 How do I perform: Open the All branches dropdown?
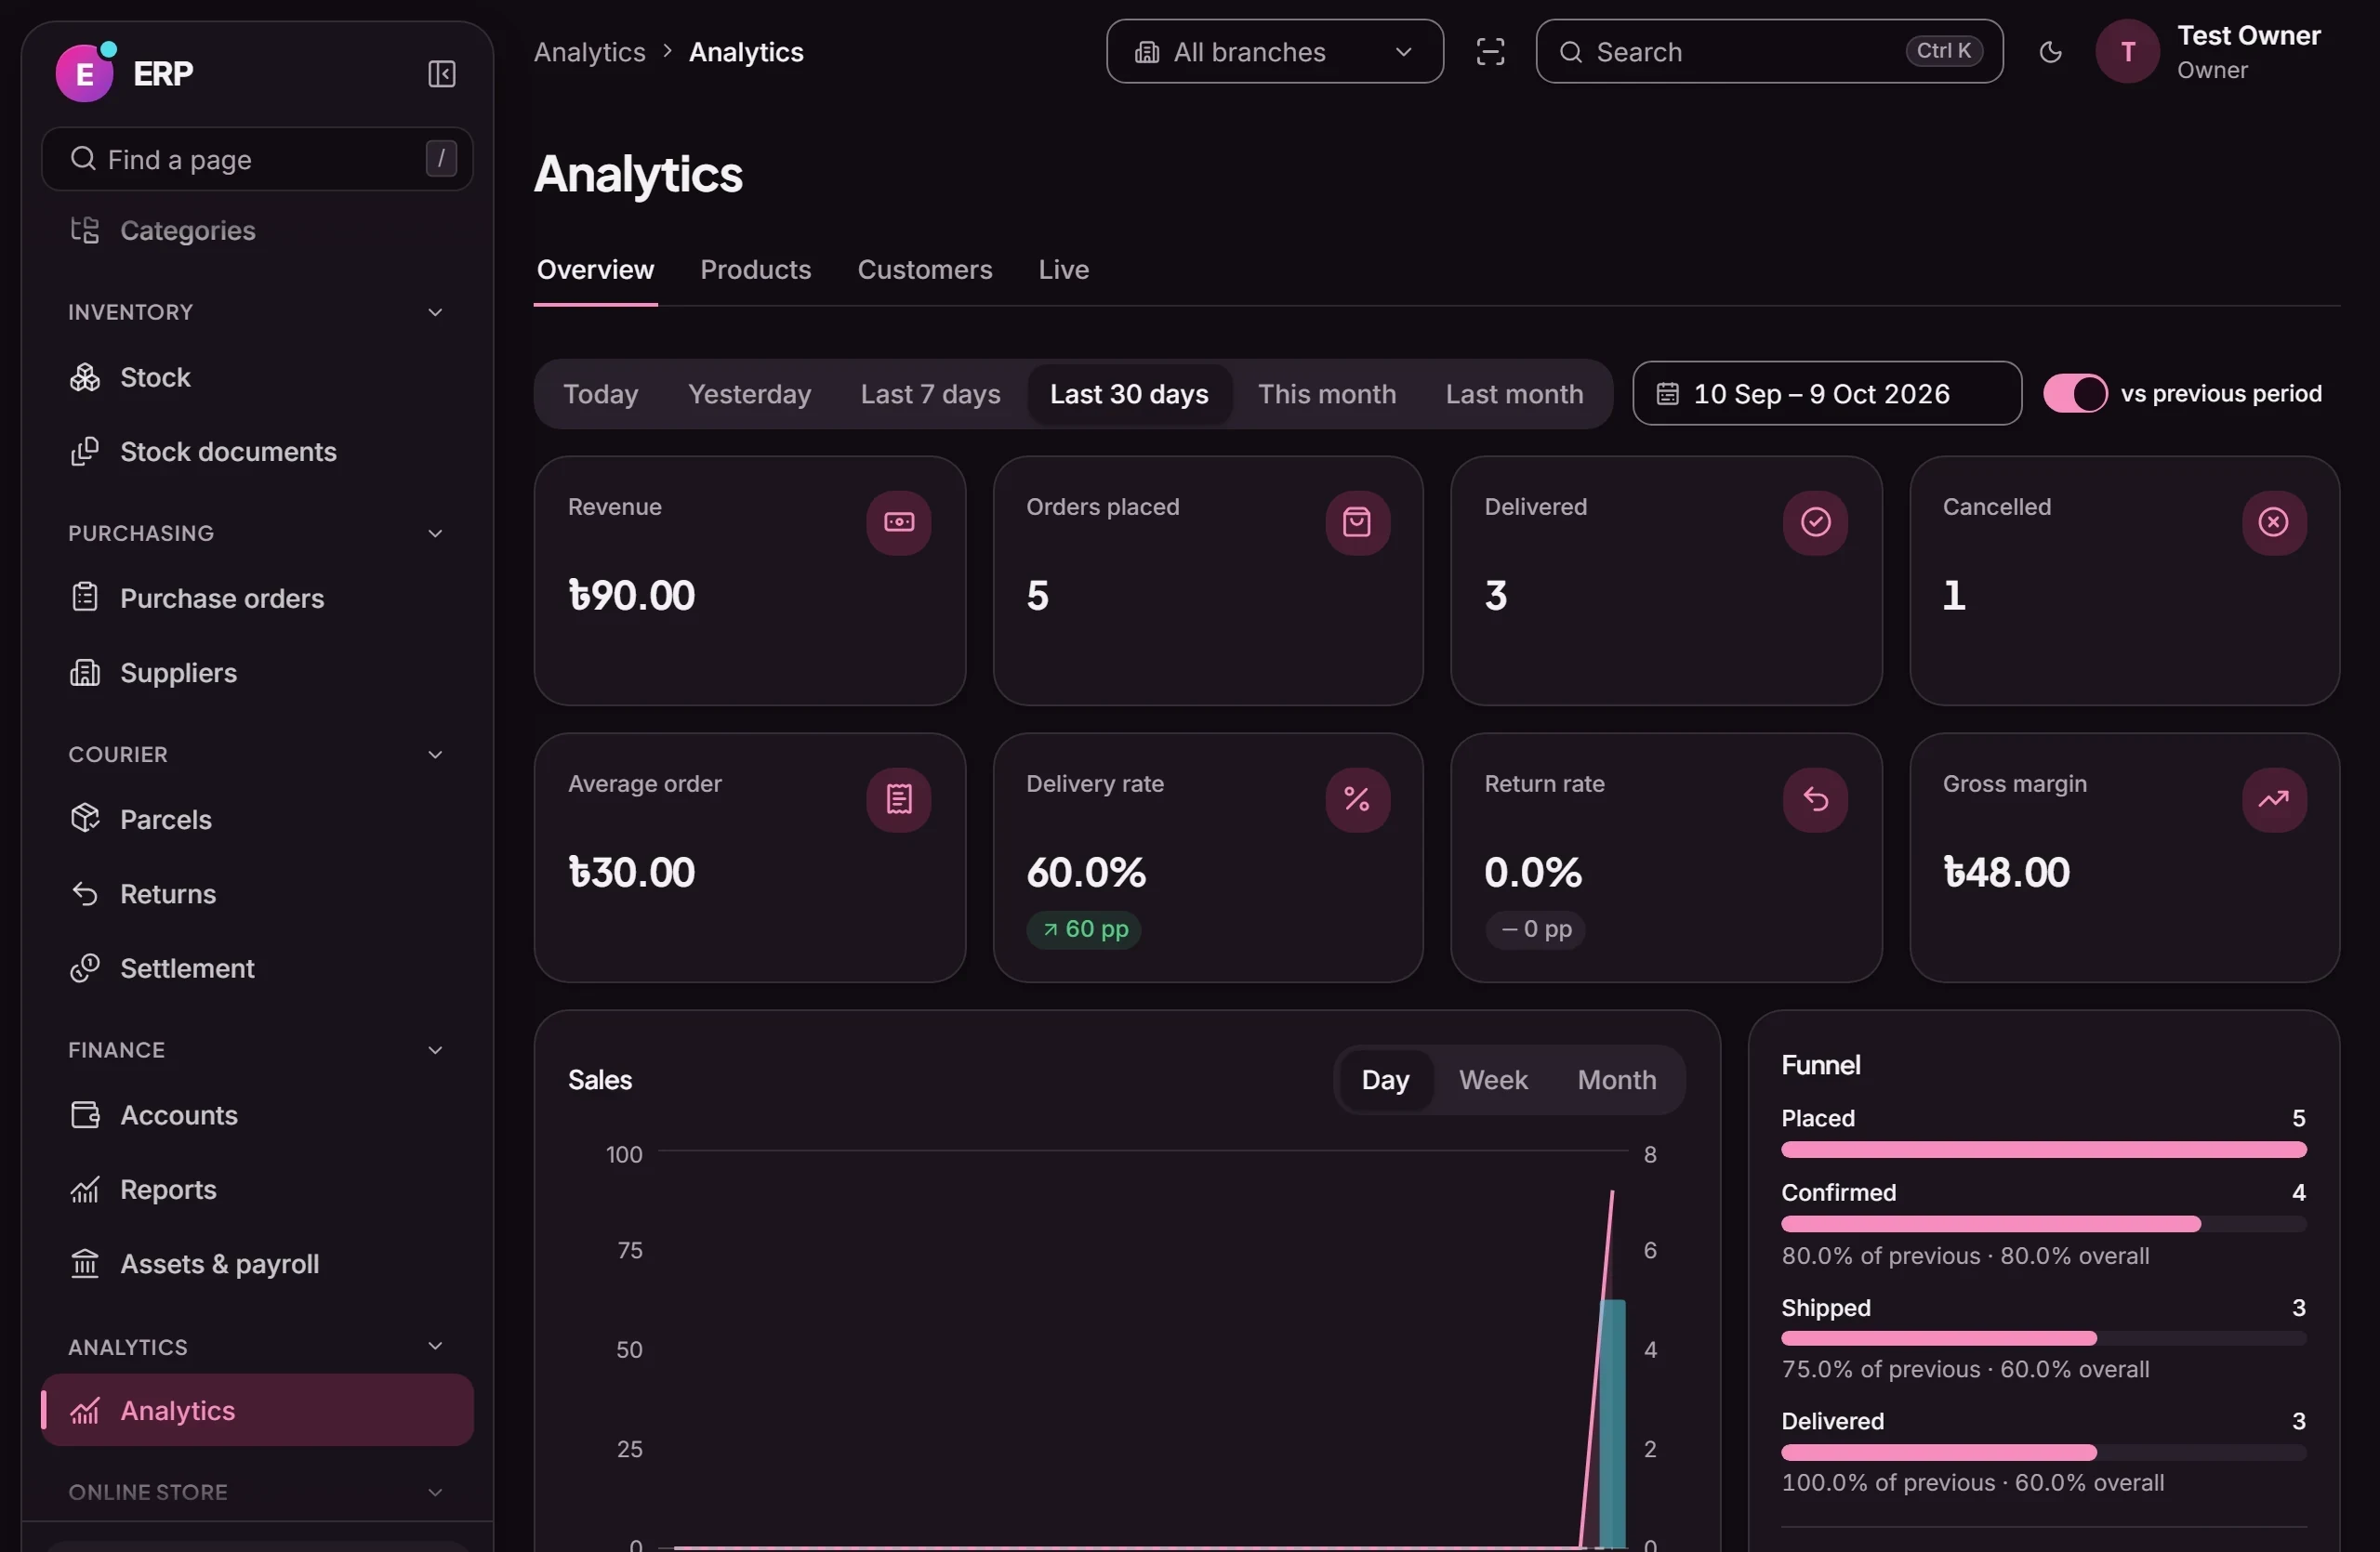[x=1274, y=52]
